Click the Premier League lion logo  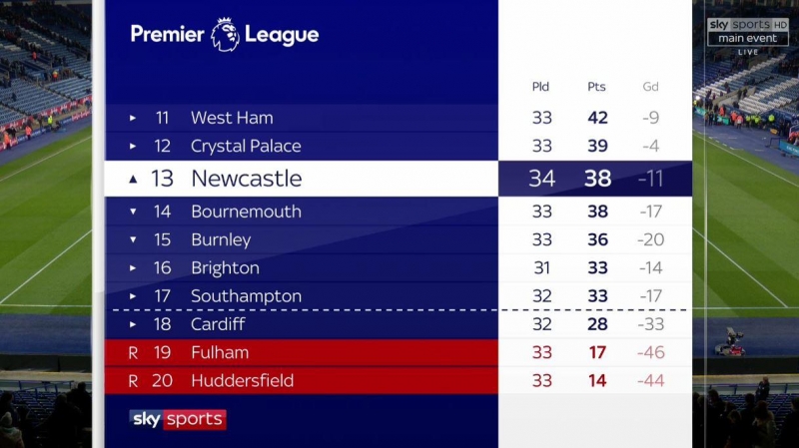point(225,35)
